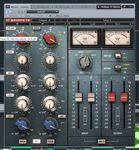This screenshot has height=150, width=139.
Task: Click the left 12KHz high shelf knob
Action: pos(23,60)
